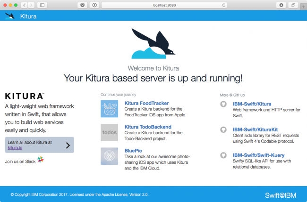Click the KITURA wordmark logo
307x202 pixels.
25,96
